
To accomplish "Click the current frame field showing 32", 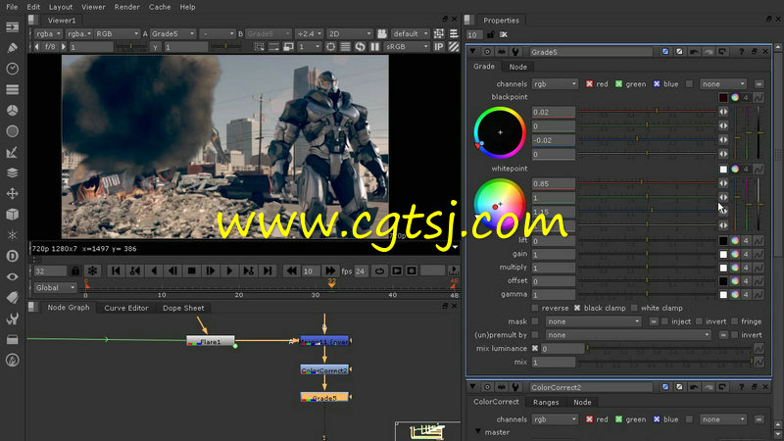I will pos(50,271).
